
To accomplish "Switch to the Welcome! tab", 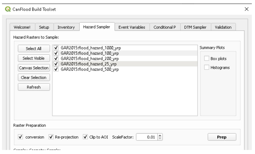I will click(x=22, y=27).
